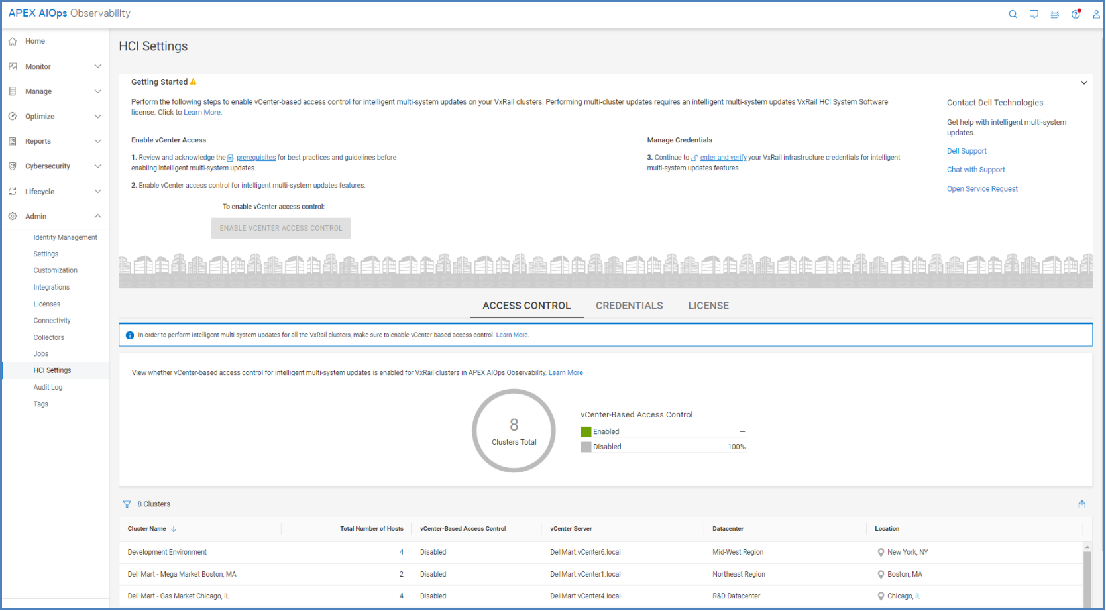The width and height of the screenshot is (1106, 611).
Task: Open Identity Management in Admin menu
Action: coord(66,237)
